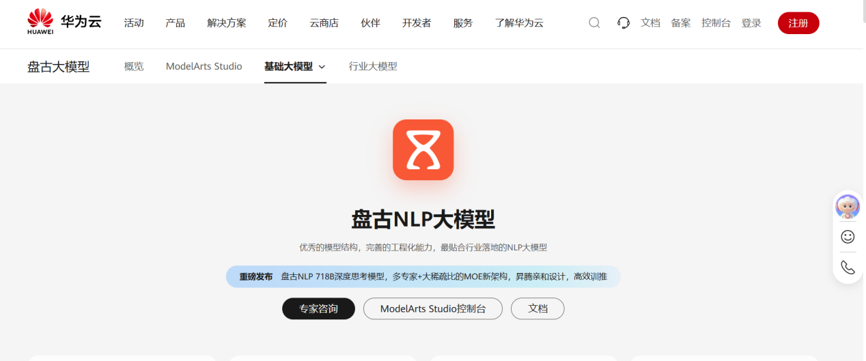This screenshot has height=361, width=866.
Task: Expand the 基础大模型 dropdown chevron
Action: 322,67
